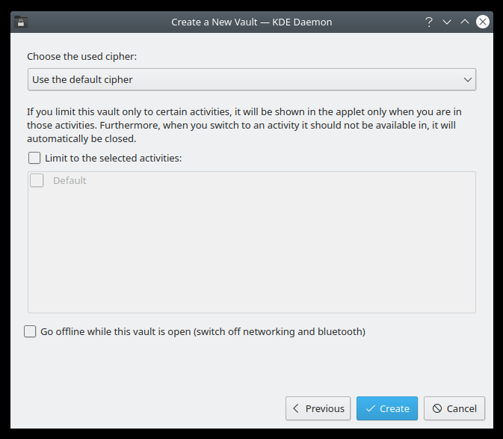The image size is (503, 439).
Task: Go back with the Previous button
Action: (318, 408)
